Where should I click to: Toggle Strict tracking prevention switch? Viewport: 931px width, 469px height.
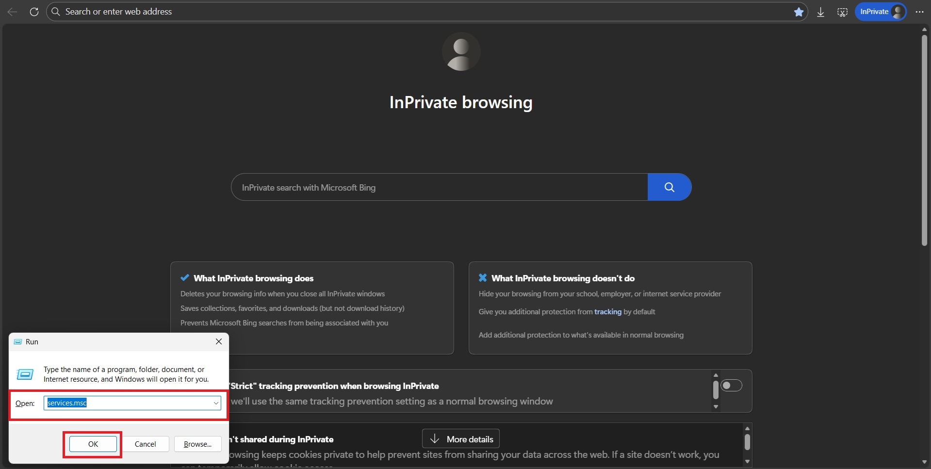(x=731, y=386)
